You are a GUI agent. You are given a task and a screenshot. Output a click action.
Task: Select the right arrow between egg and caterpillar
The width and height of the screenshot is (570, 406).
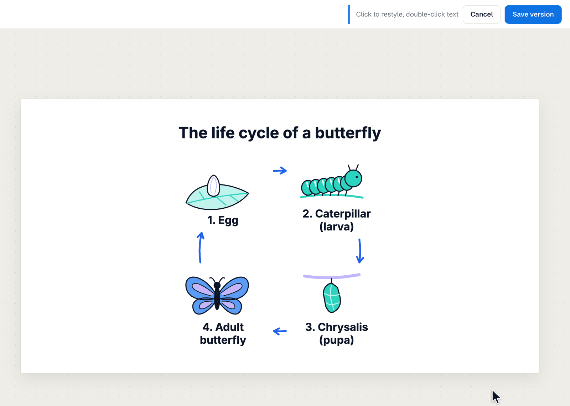pos(280,171)
